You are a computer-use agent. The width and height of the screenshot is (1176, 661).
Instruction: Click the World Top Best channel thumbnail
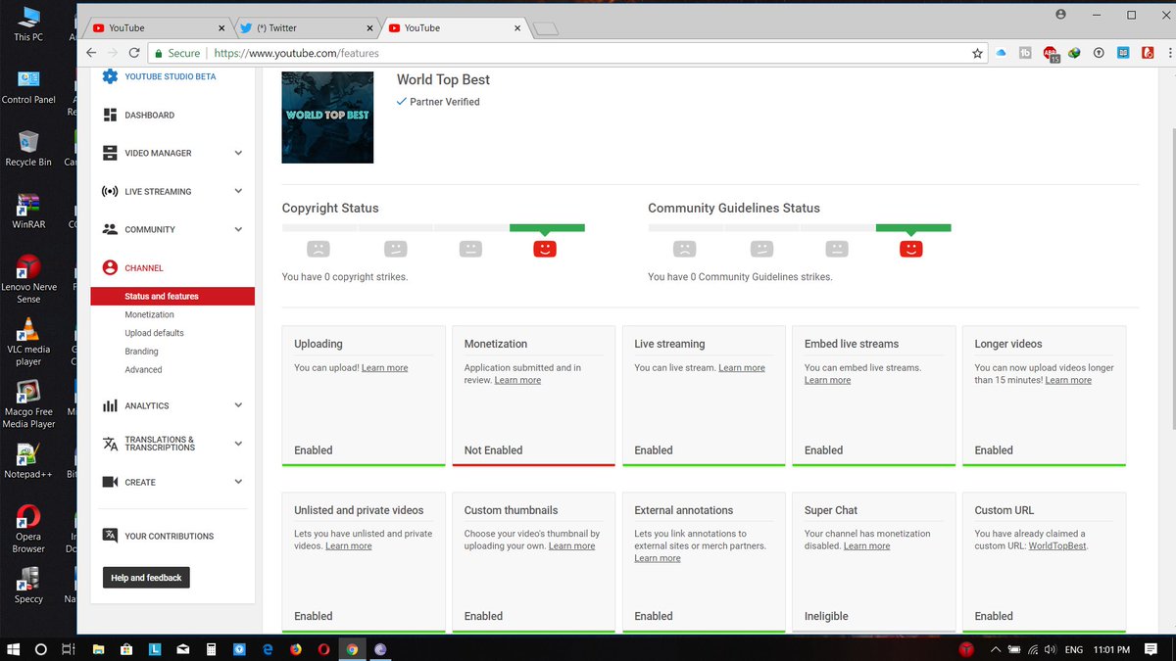point(327,117)
